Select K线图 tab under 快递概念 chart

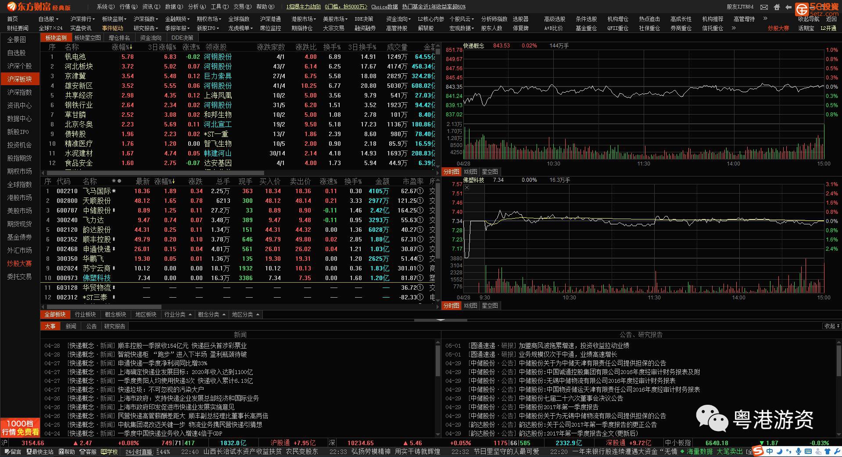(x=470, y=172)
